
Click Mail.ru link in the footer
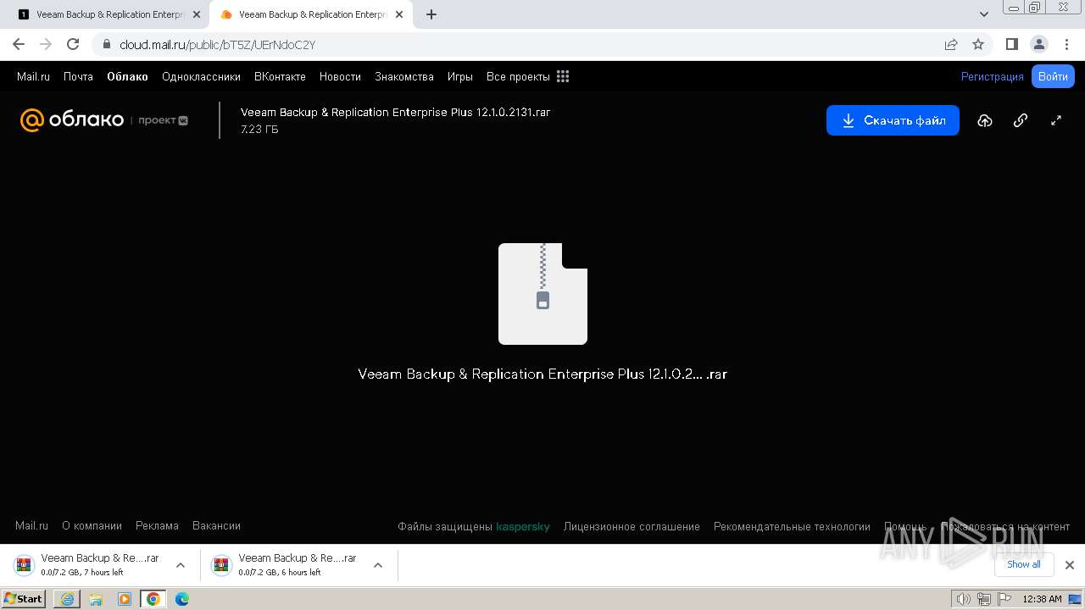tap(31, 526)
